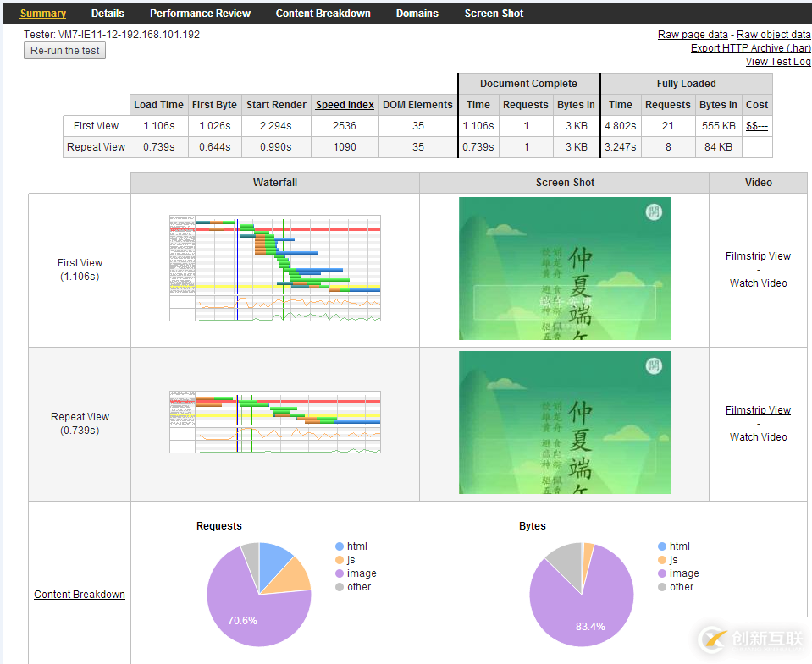Viewport: 812px width, 664px height.
Task: Click the Content Breakdown link beside charts
Action: click(x=80, y=595)
